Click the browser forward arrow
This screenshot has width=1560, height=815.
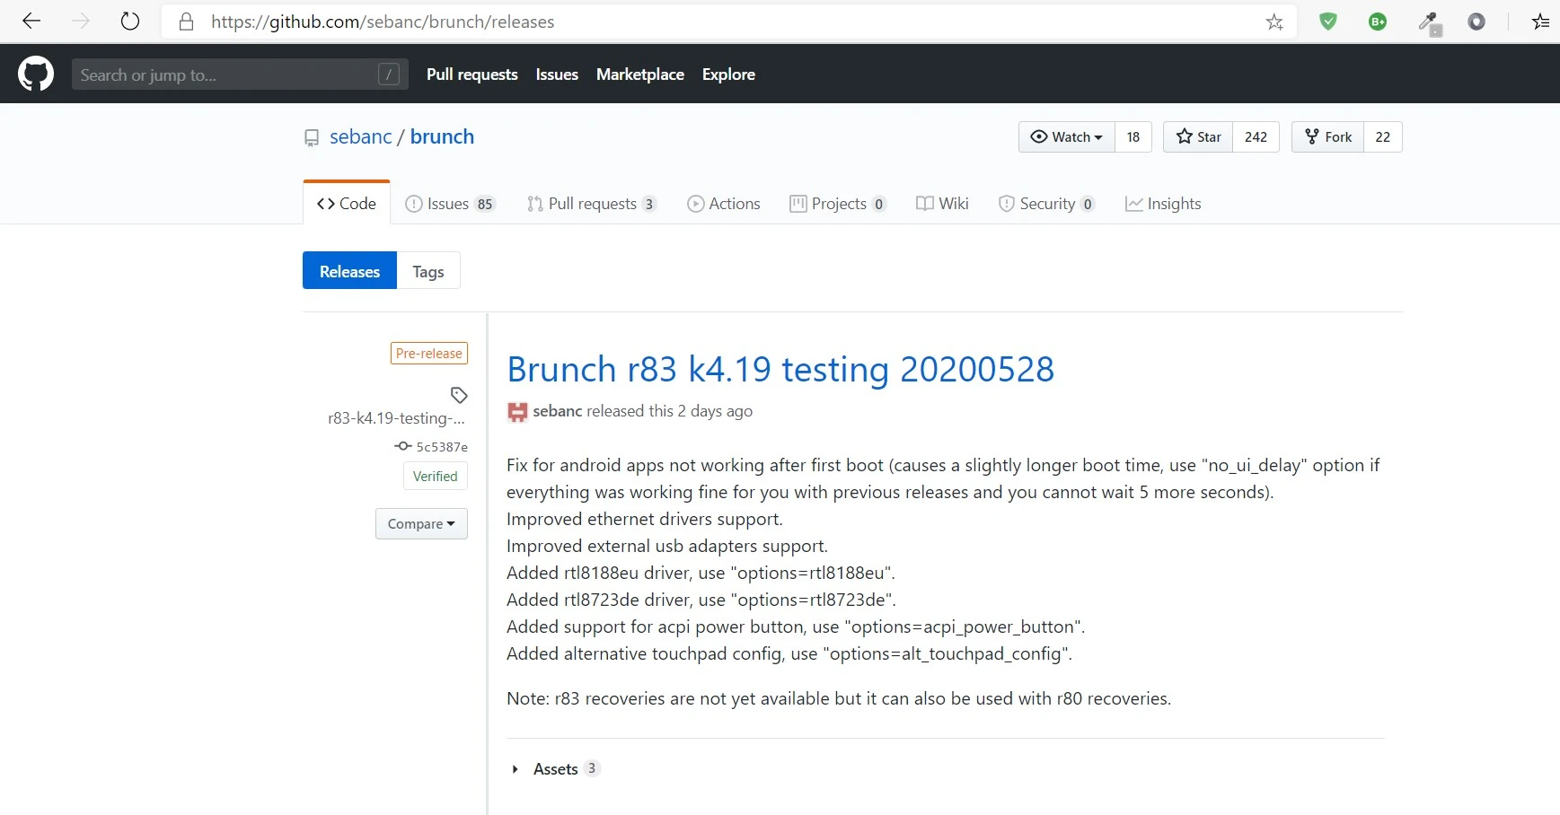[81, 22]
